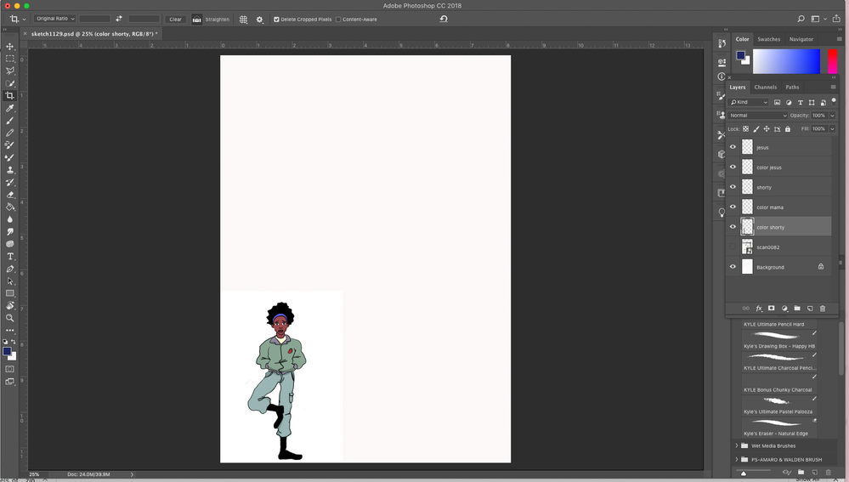Select the Path Selection arrow tool
This screenshot has width=849, height=482.
(x=9, y=281)
